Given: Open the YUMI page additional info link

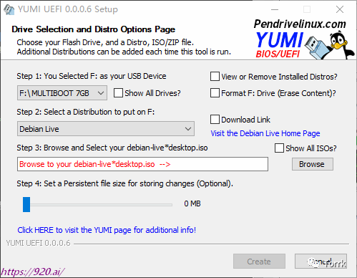Looking at the screenshot, I should point(107,230).
